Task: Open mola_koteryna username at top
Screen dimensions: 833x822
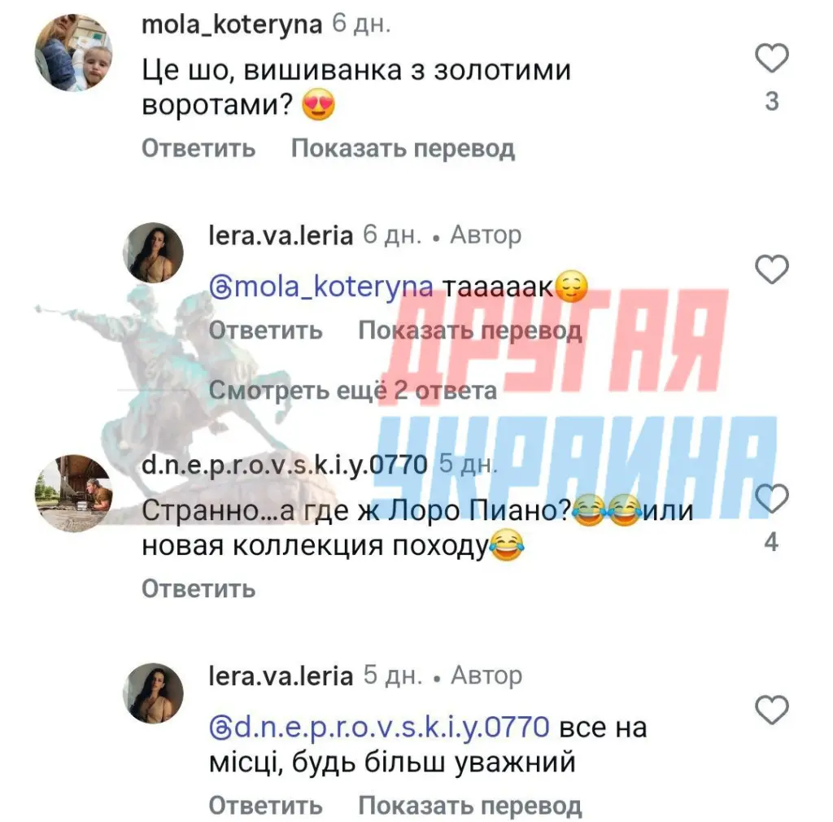Action: 232,25
